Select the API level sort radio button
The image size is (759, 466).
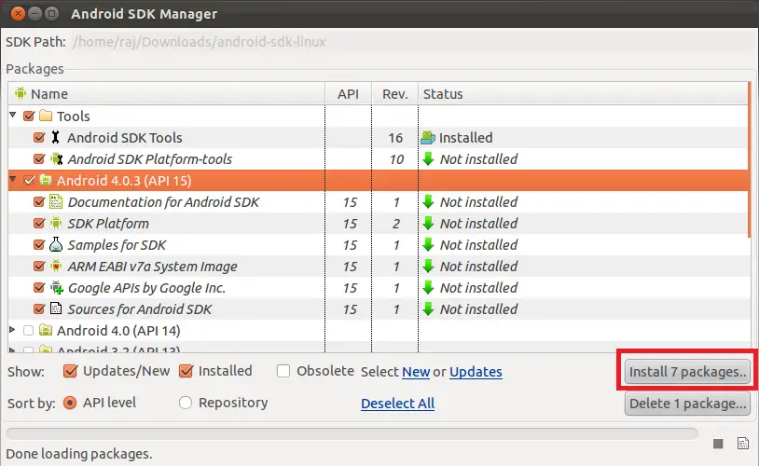70,403
